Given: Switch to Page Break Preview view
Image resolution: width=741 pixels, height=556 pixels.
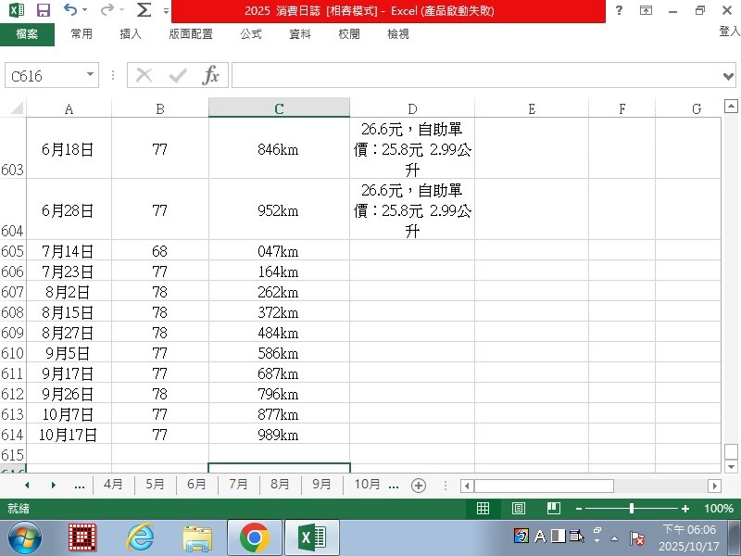Looking at the screenshot, I should click(x=553, y=509).
